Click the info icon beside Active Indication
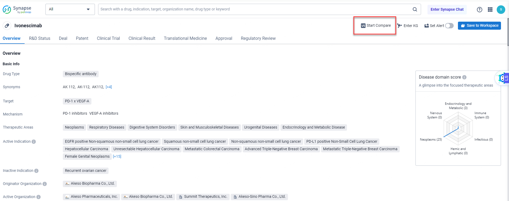This screenshot has width=509, height=201. pos(34,142)
